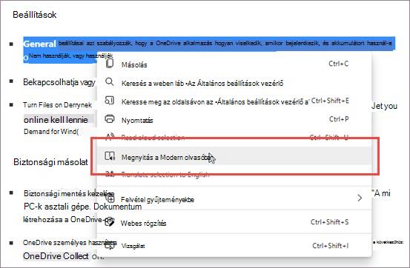Click the PC-k asztali gépe text
The image size is (410, 268).
tap(82, 207)
